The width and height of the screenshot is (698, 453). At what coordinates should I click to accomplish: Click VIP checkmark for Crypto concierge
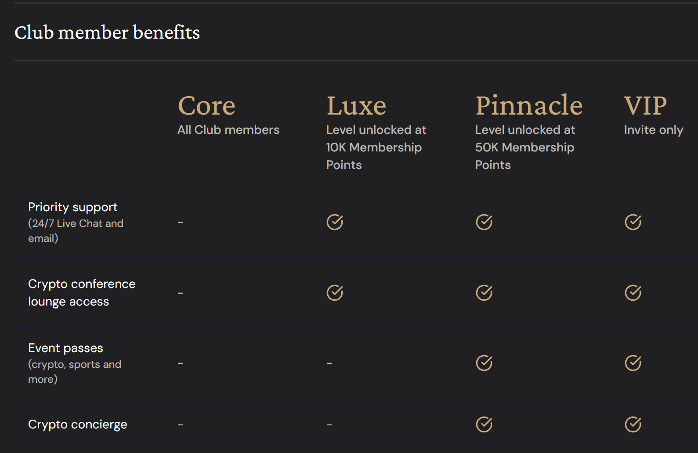pos(633,424)
